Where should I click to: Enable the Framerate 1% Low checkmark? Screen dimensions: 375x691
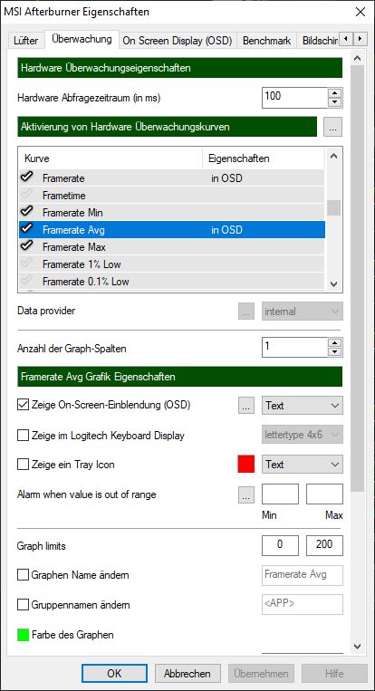(x=27, y=264)
